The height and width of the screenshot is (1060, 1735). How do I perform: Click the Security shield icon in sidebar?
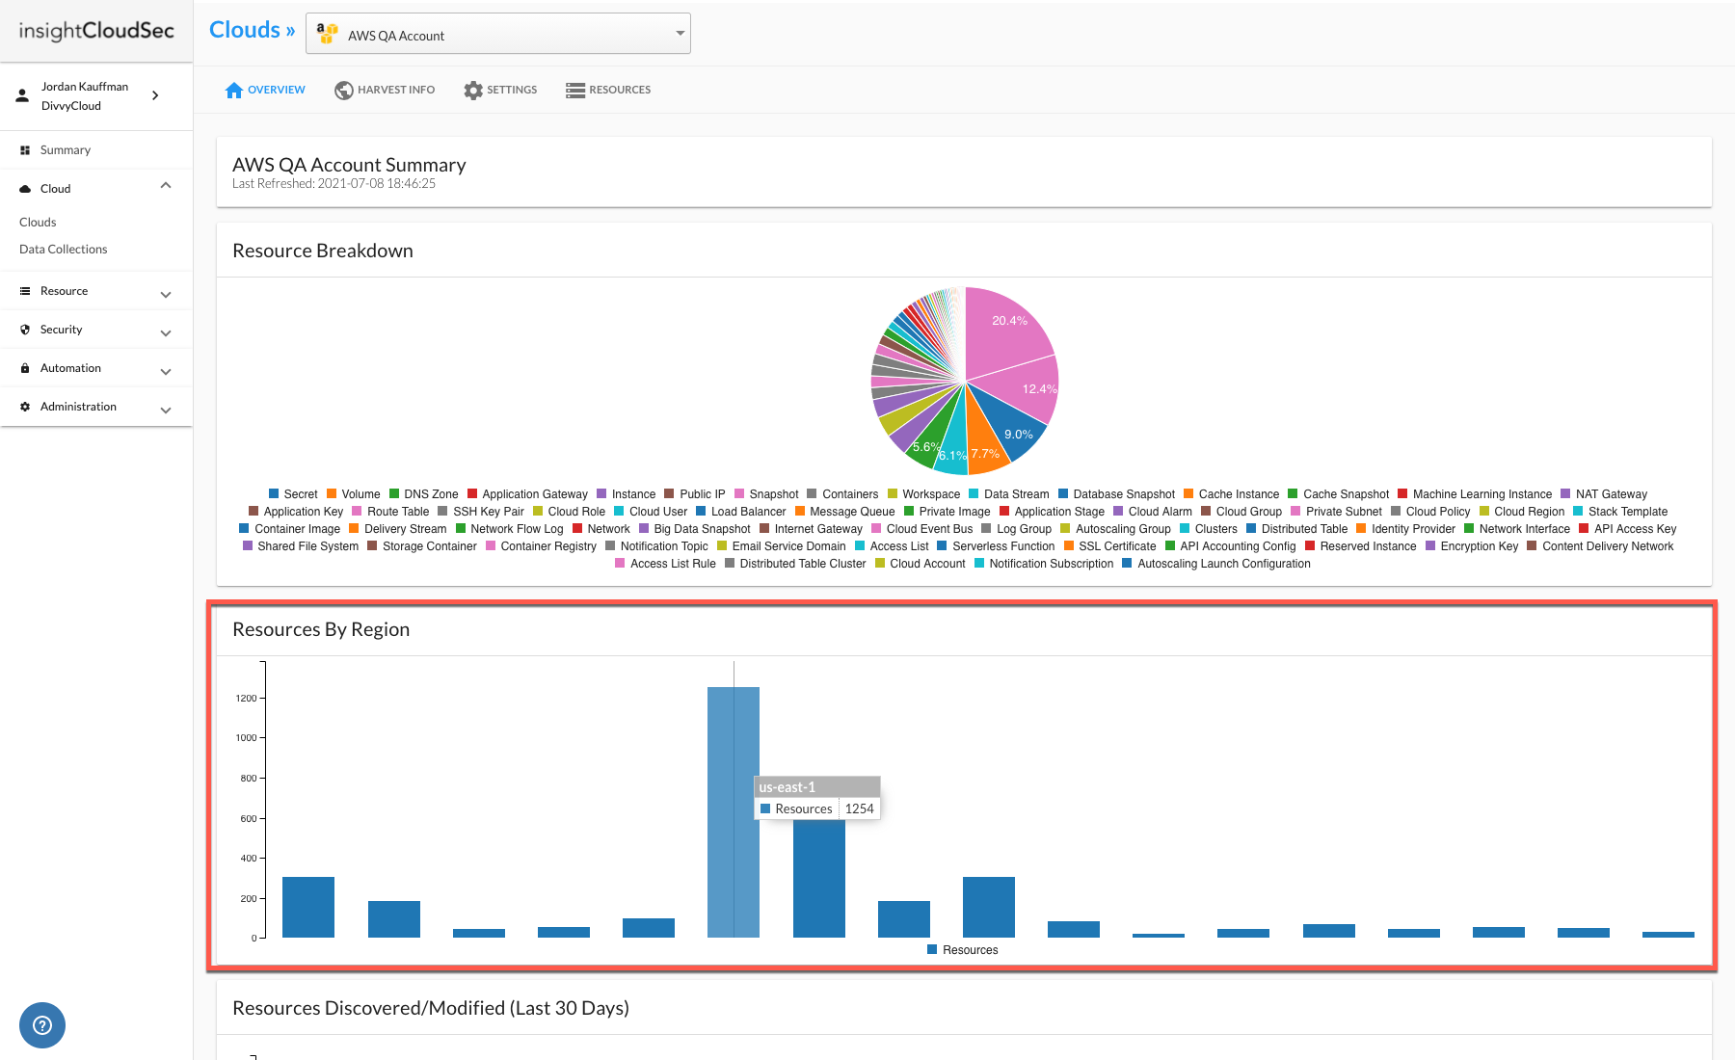25,330
